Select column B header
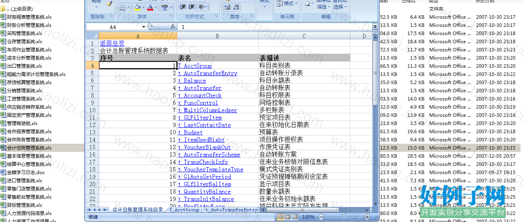 218,36
